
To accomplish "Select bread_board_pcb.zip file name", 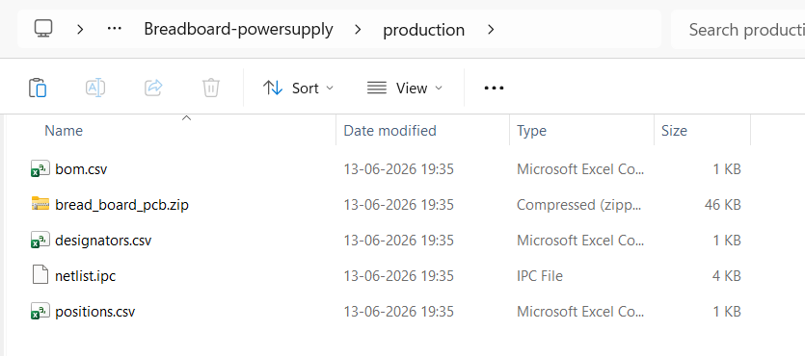I will coord(121,205).
